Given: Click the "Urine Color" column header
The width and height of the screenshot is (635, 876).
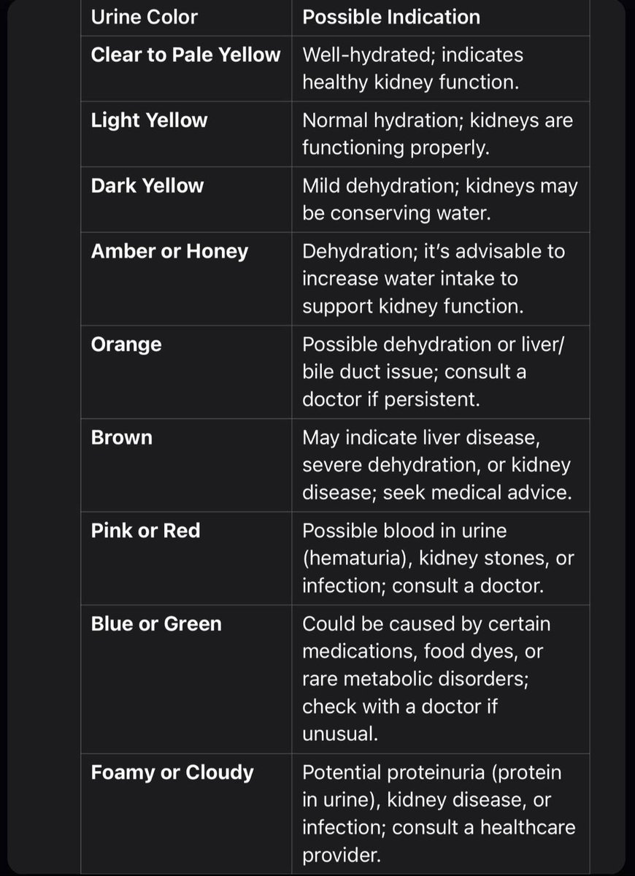Looking at the screenshot, I should click(144, 17).
